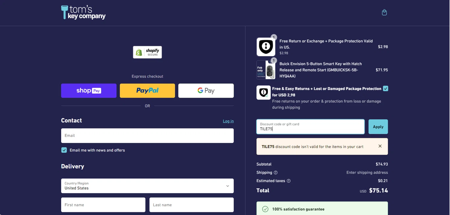Screen dimensions: 450x215
Task: Click the Contact section heading
Action: pos(71,121)
